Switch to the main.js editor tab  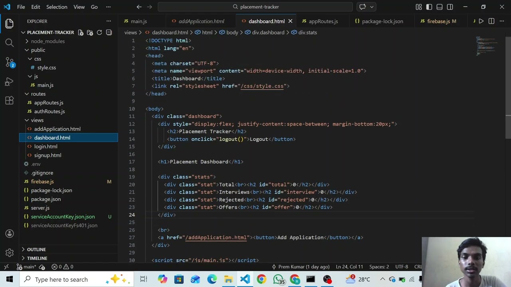pyautogui.click(x=139, y=21)
